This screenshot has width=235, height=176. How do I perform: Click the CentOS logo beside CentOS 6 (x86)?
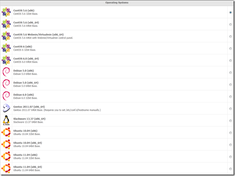[x=6, y=48]
